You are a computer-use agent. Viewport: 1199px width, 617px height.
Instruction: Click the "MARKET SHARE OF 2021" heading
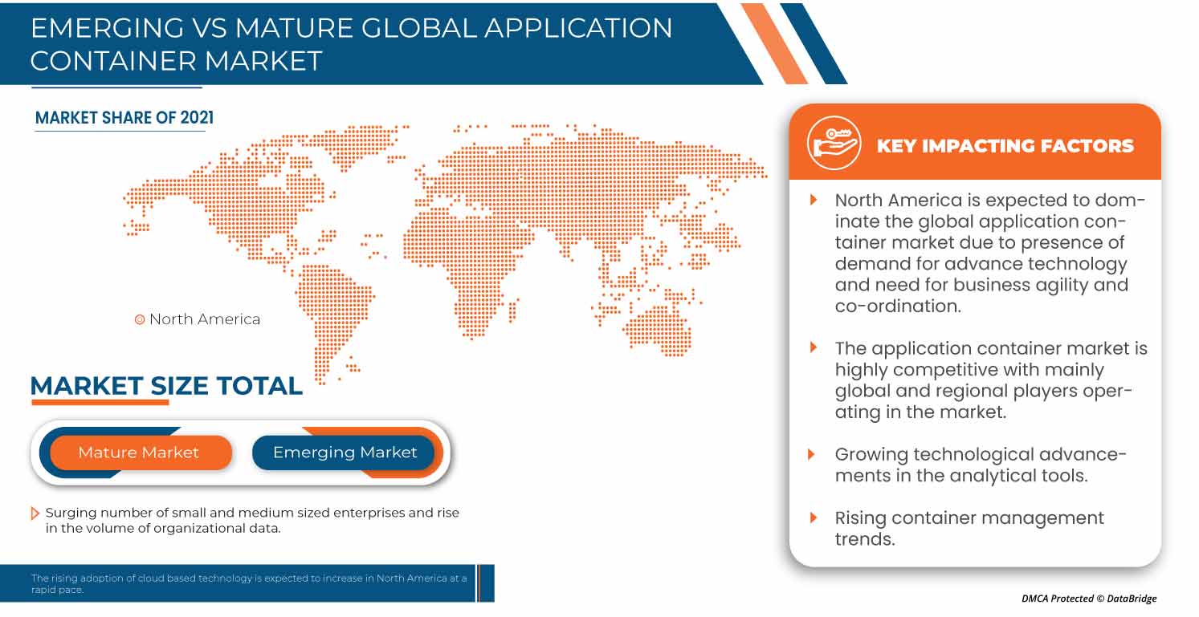coord(124,118)
